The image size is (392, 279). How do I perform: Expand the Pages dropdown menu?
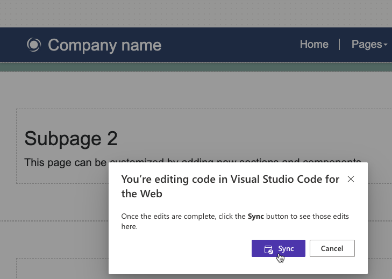click(369, 44)
